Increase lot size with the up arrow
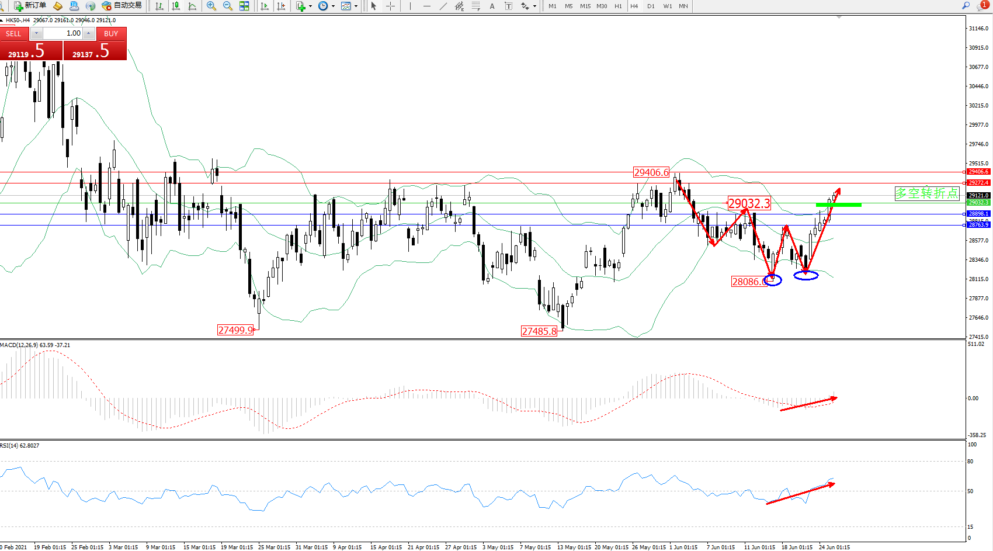Image resolution: width=993 pixels, height=551 pixels. tap(89, 33)
